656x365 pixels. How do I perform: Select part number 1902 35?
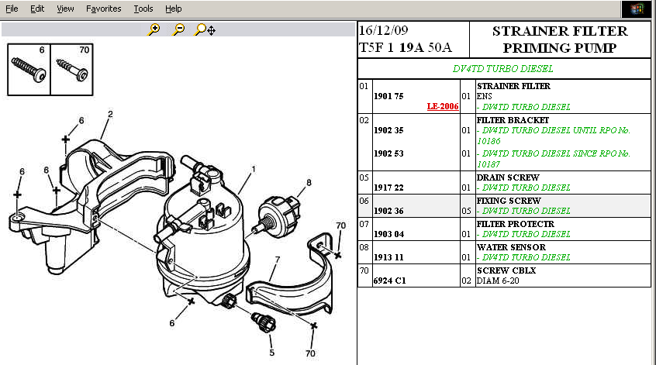(x=388, y=130)
